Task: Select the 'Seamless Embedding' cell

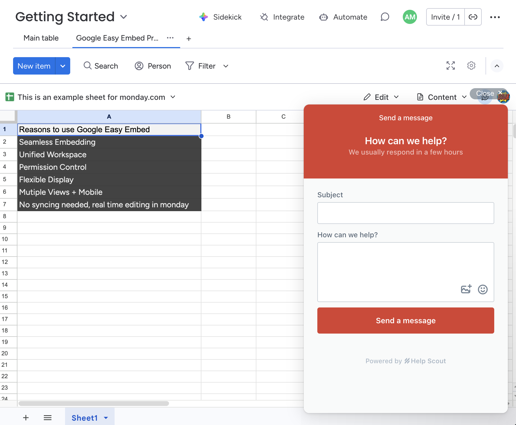Action: click(109, 142)
